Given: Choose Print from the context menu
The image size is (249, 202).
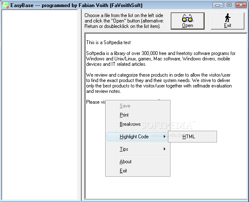Looking at the screenshot, I should click(x=138, y=115).
